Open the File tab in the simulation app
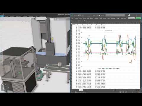Image resolution: width=142 pixels, height=106 pixels. click(x=2, y=16)
